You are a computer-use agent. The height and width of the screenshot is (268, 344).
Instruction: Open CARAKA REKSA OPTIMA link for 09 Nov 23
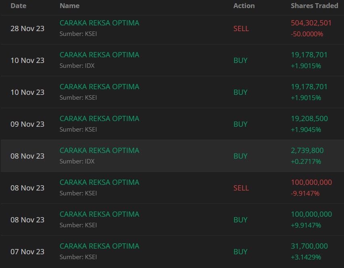tap(99, 119)
